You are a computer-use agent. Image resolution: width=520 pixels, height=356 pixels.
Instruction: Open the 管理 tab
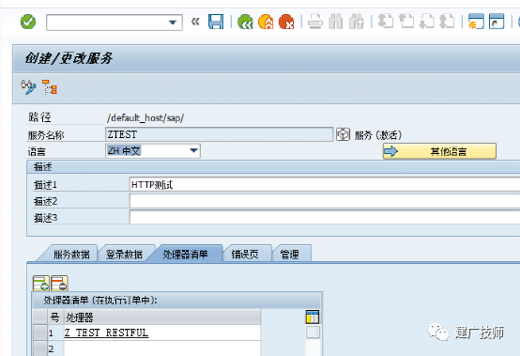pyautogui.click(x=289, y=255)
